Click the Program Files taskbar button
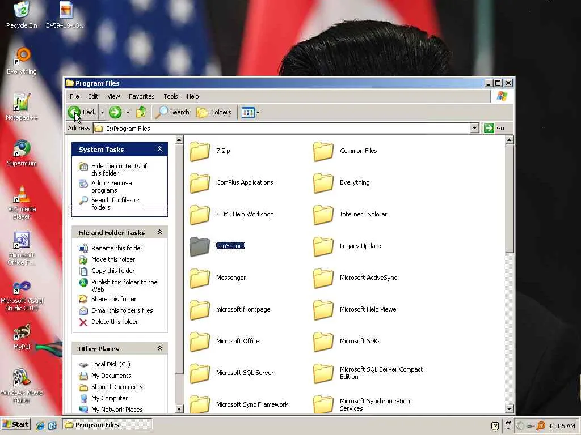This screenshot has height=435, width=581. point(107,425)
